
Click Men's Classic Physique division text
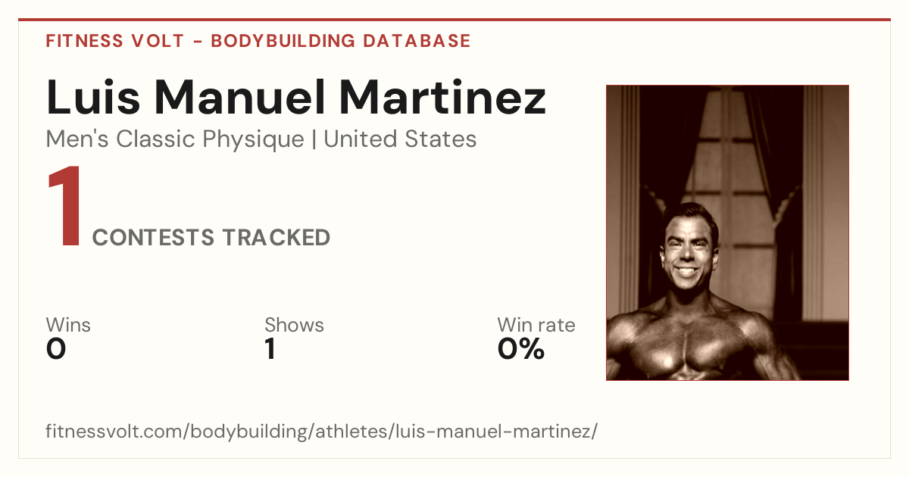[x=176, y=139]
